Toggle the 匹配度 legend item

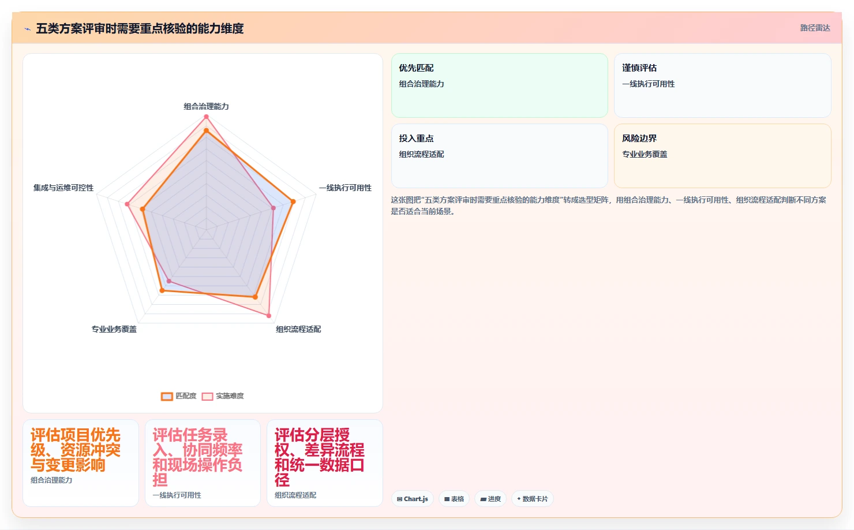(x=179, y=396)
